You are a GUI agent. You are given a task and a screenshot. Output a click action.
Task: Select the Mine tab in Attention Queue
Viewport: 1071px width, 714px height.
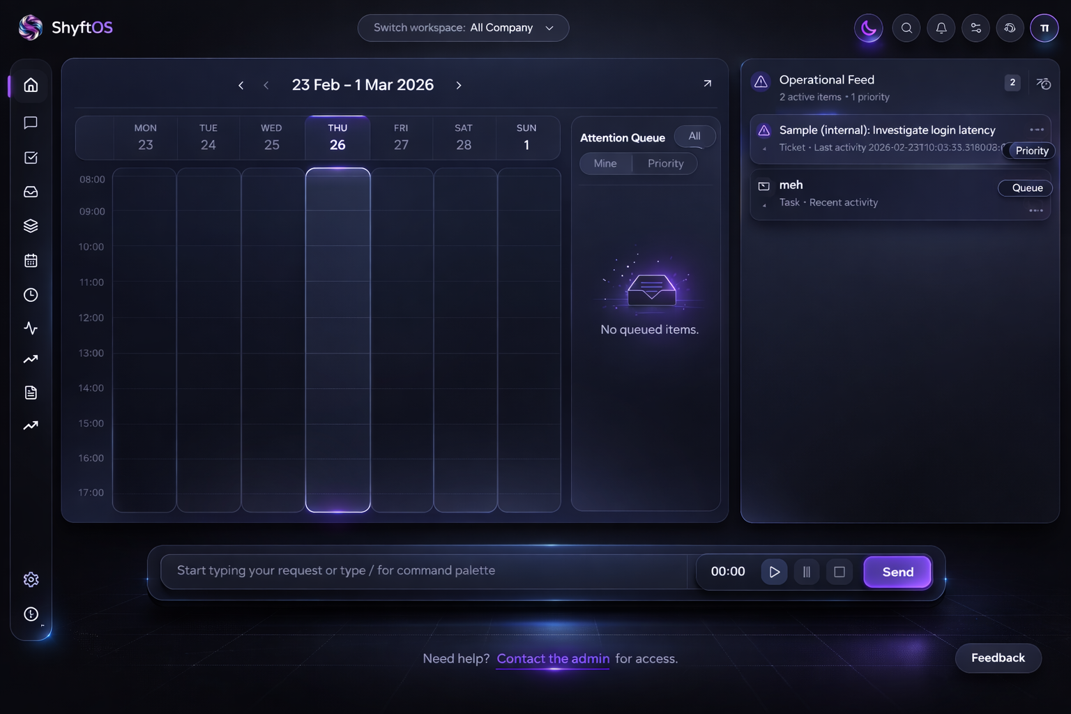tap(605, 163)
